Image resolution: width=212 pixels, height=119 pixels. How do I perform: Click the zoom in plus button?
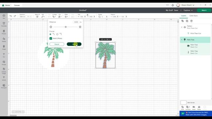coord(23,112)
